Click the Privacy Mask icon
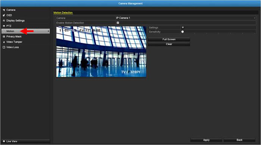 pyautogui.click(x=4, y=37)
